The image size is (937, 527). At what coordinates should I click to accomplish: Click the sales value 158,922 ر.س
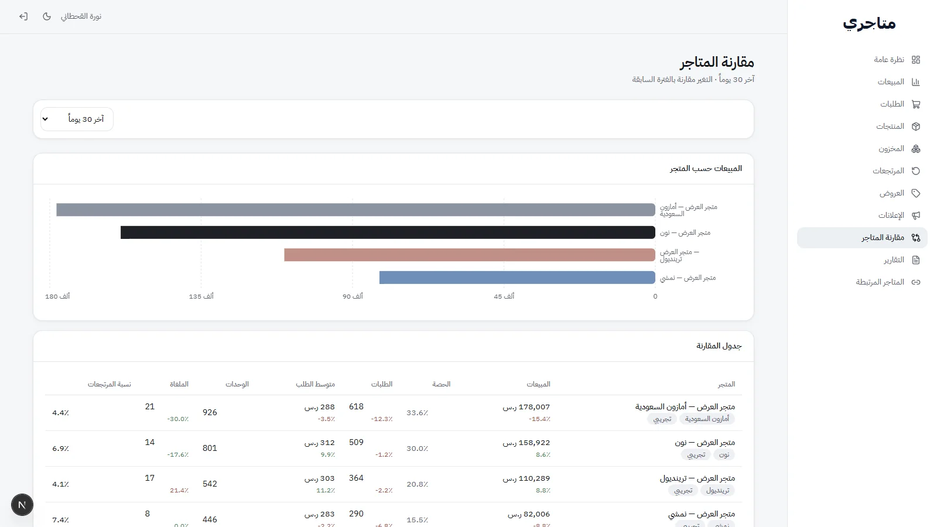click(x=526, y=443)
